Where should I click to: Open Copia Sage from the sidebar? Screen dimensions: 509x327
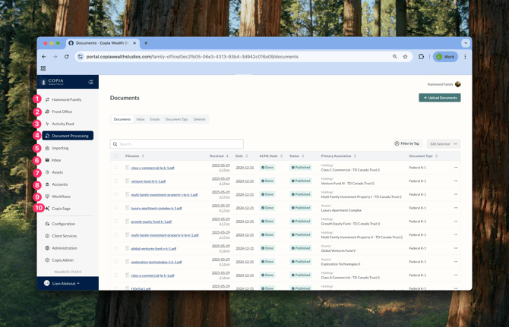click(61, 209)
